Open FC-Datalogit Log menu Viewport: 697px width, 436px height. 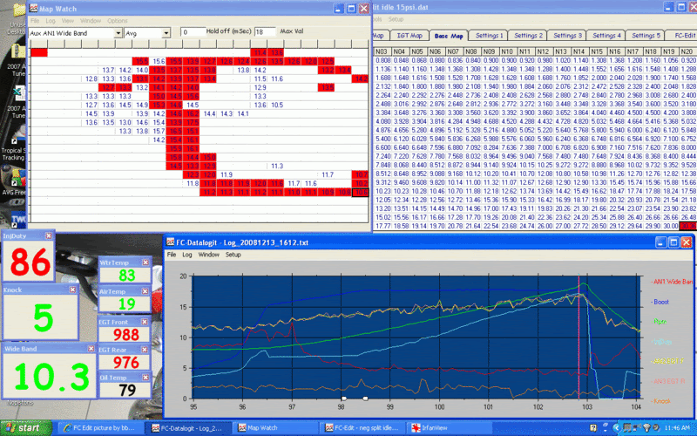coord(187,255)
